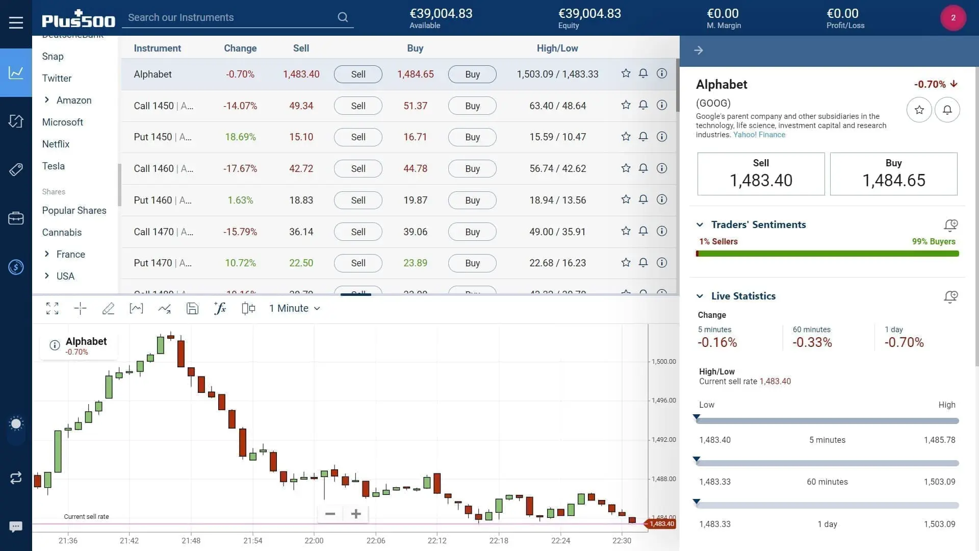Select the crosshair cursor tool
979x551 pixels.
pyautogui.click(x=80, y=308)
